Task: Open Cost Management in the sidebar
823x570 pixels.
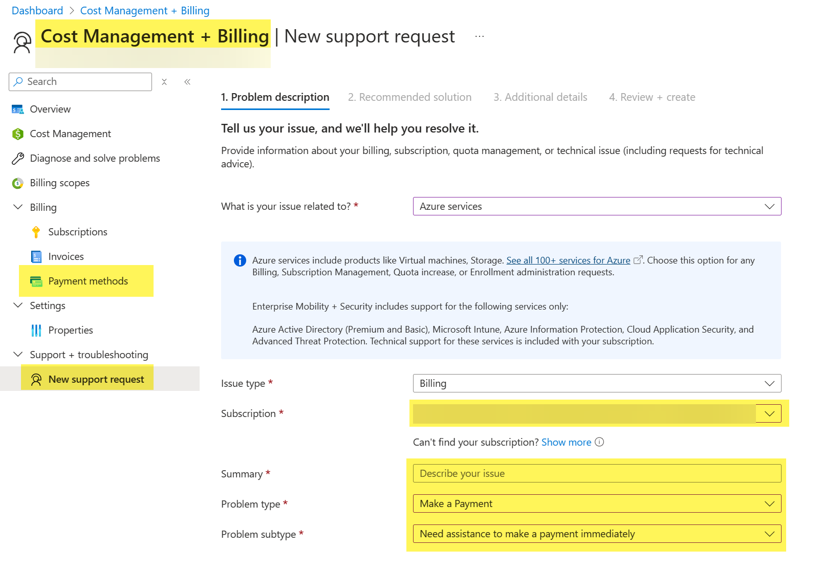Action: [71, 134]
